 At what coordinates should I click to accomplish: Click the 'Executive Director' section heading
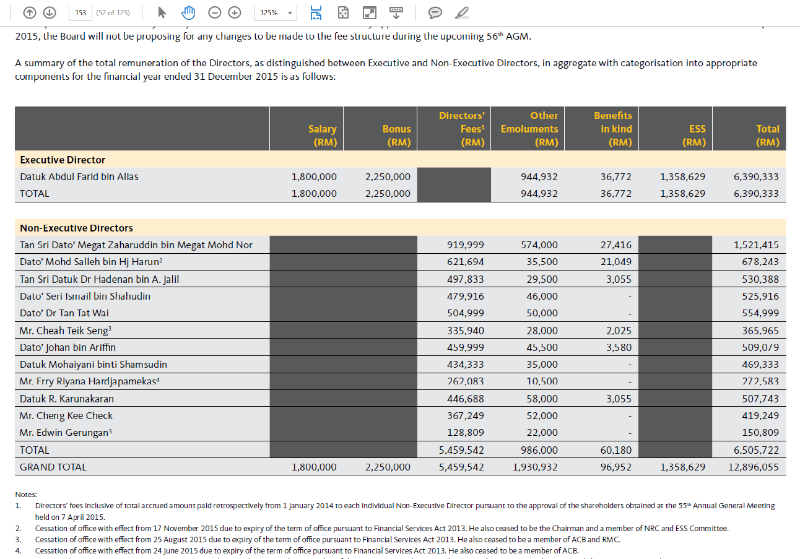(x=63, y=160)
